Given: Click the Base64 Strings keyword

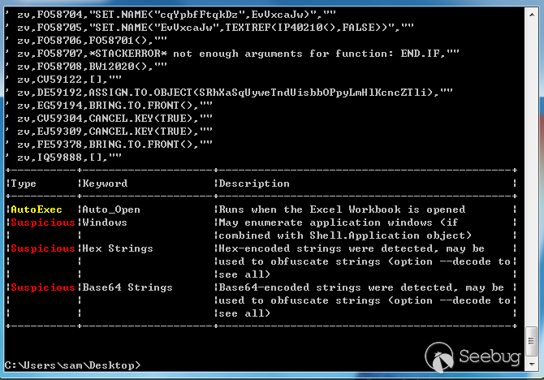Looking at the screenshot, I should [127, 287].
